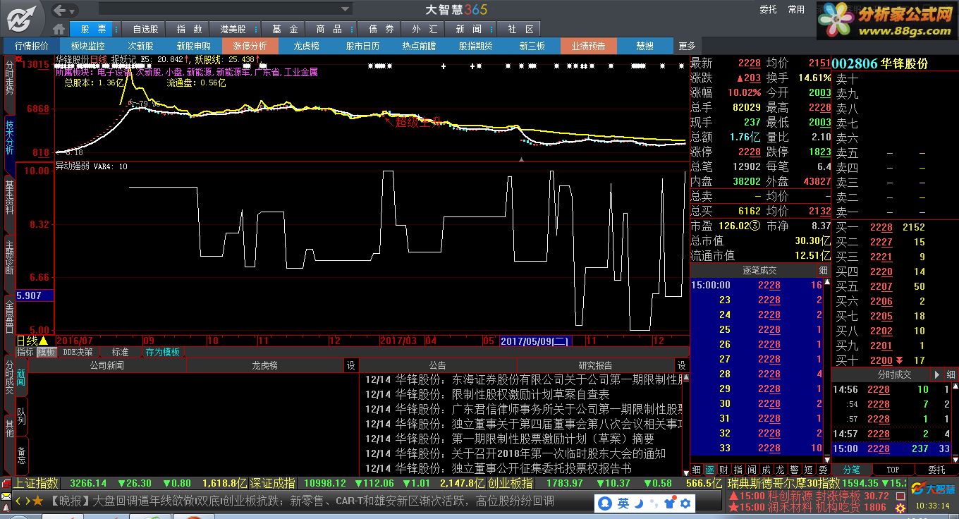Image resolution: width=959 pixels, height=519 pixels.
Task: Toggle the 指标 button under the chart
Action: [x=25, y=352]
